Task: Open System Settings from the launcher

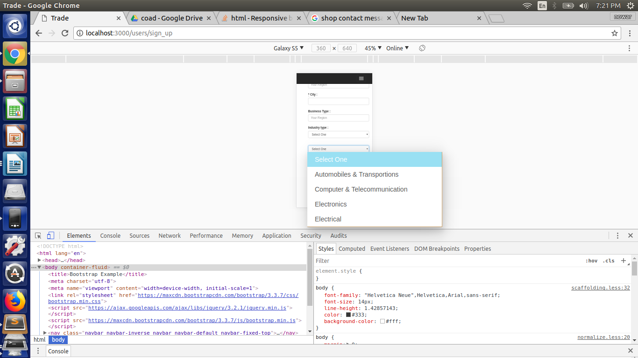Action: point(15,246)
